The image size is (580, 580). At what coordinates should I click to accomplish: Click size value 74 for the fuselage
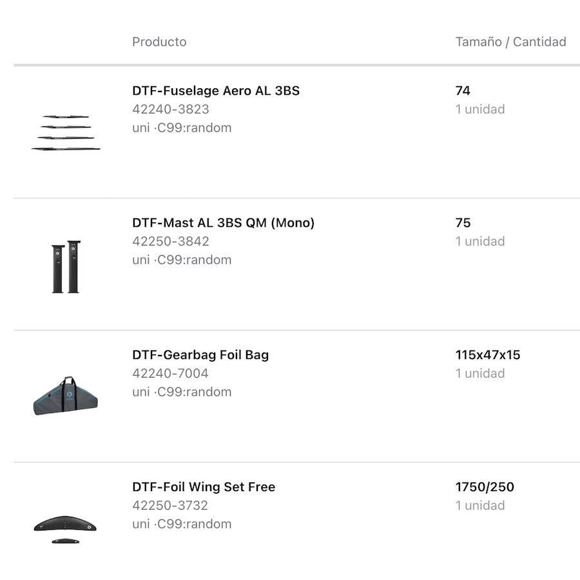point(463,91)
